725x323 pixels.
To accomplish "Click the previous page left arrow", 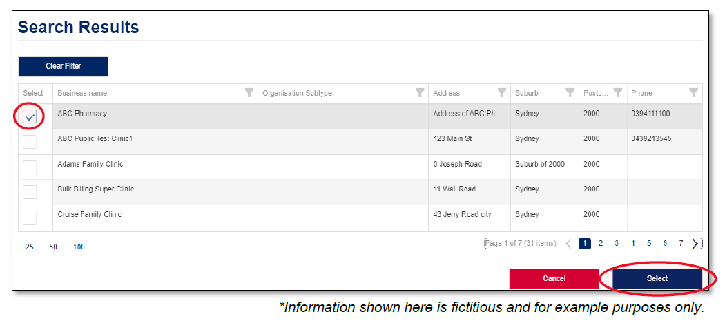I will click(568, 243).
